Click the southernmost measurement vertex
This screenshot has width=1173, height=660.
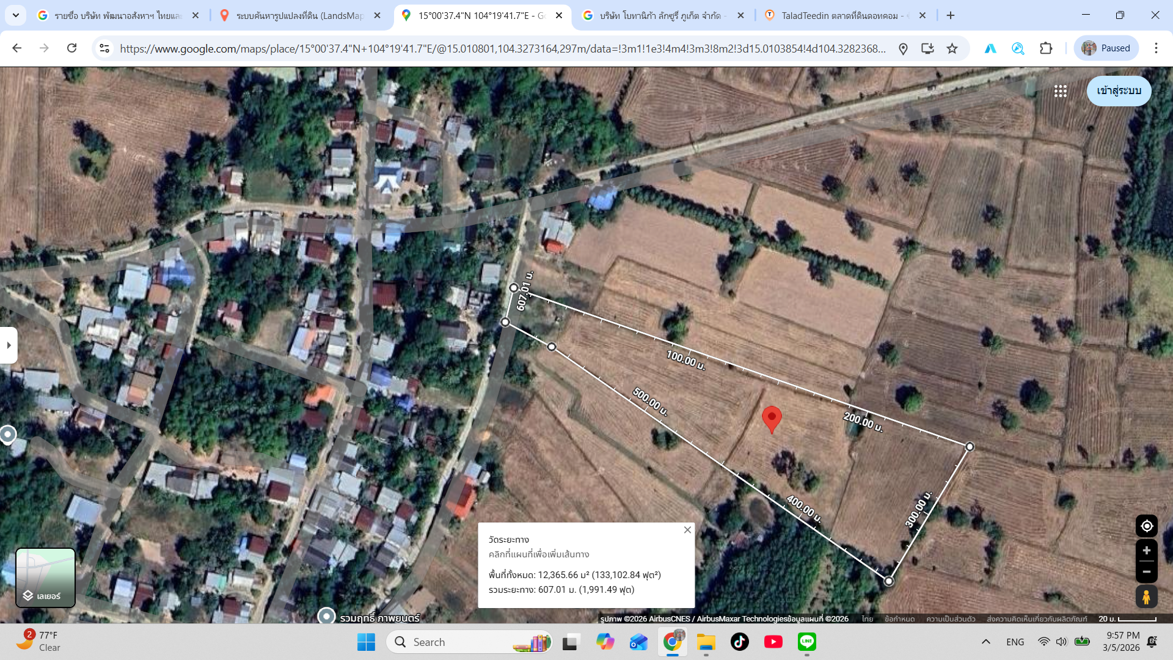pos(889,581)
